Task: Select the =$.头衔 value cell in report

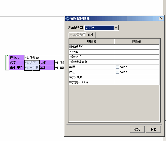Action: pos(59,63)
